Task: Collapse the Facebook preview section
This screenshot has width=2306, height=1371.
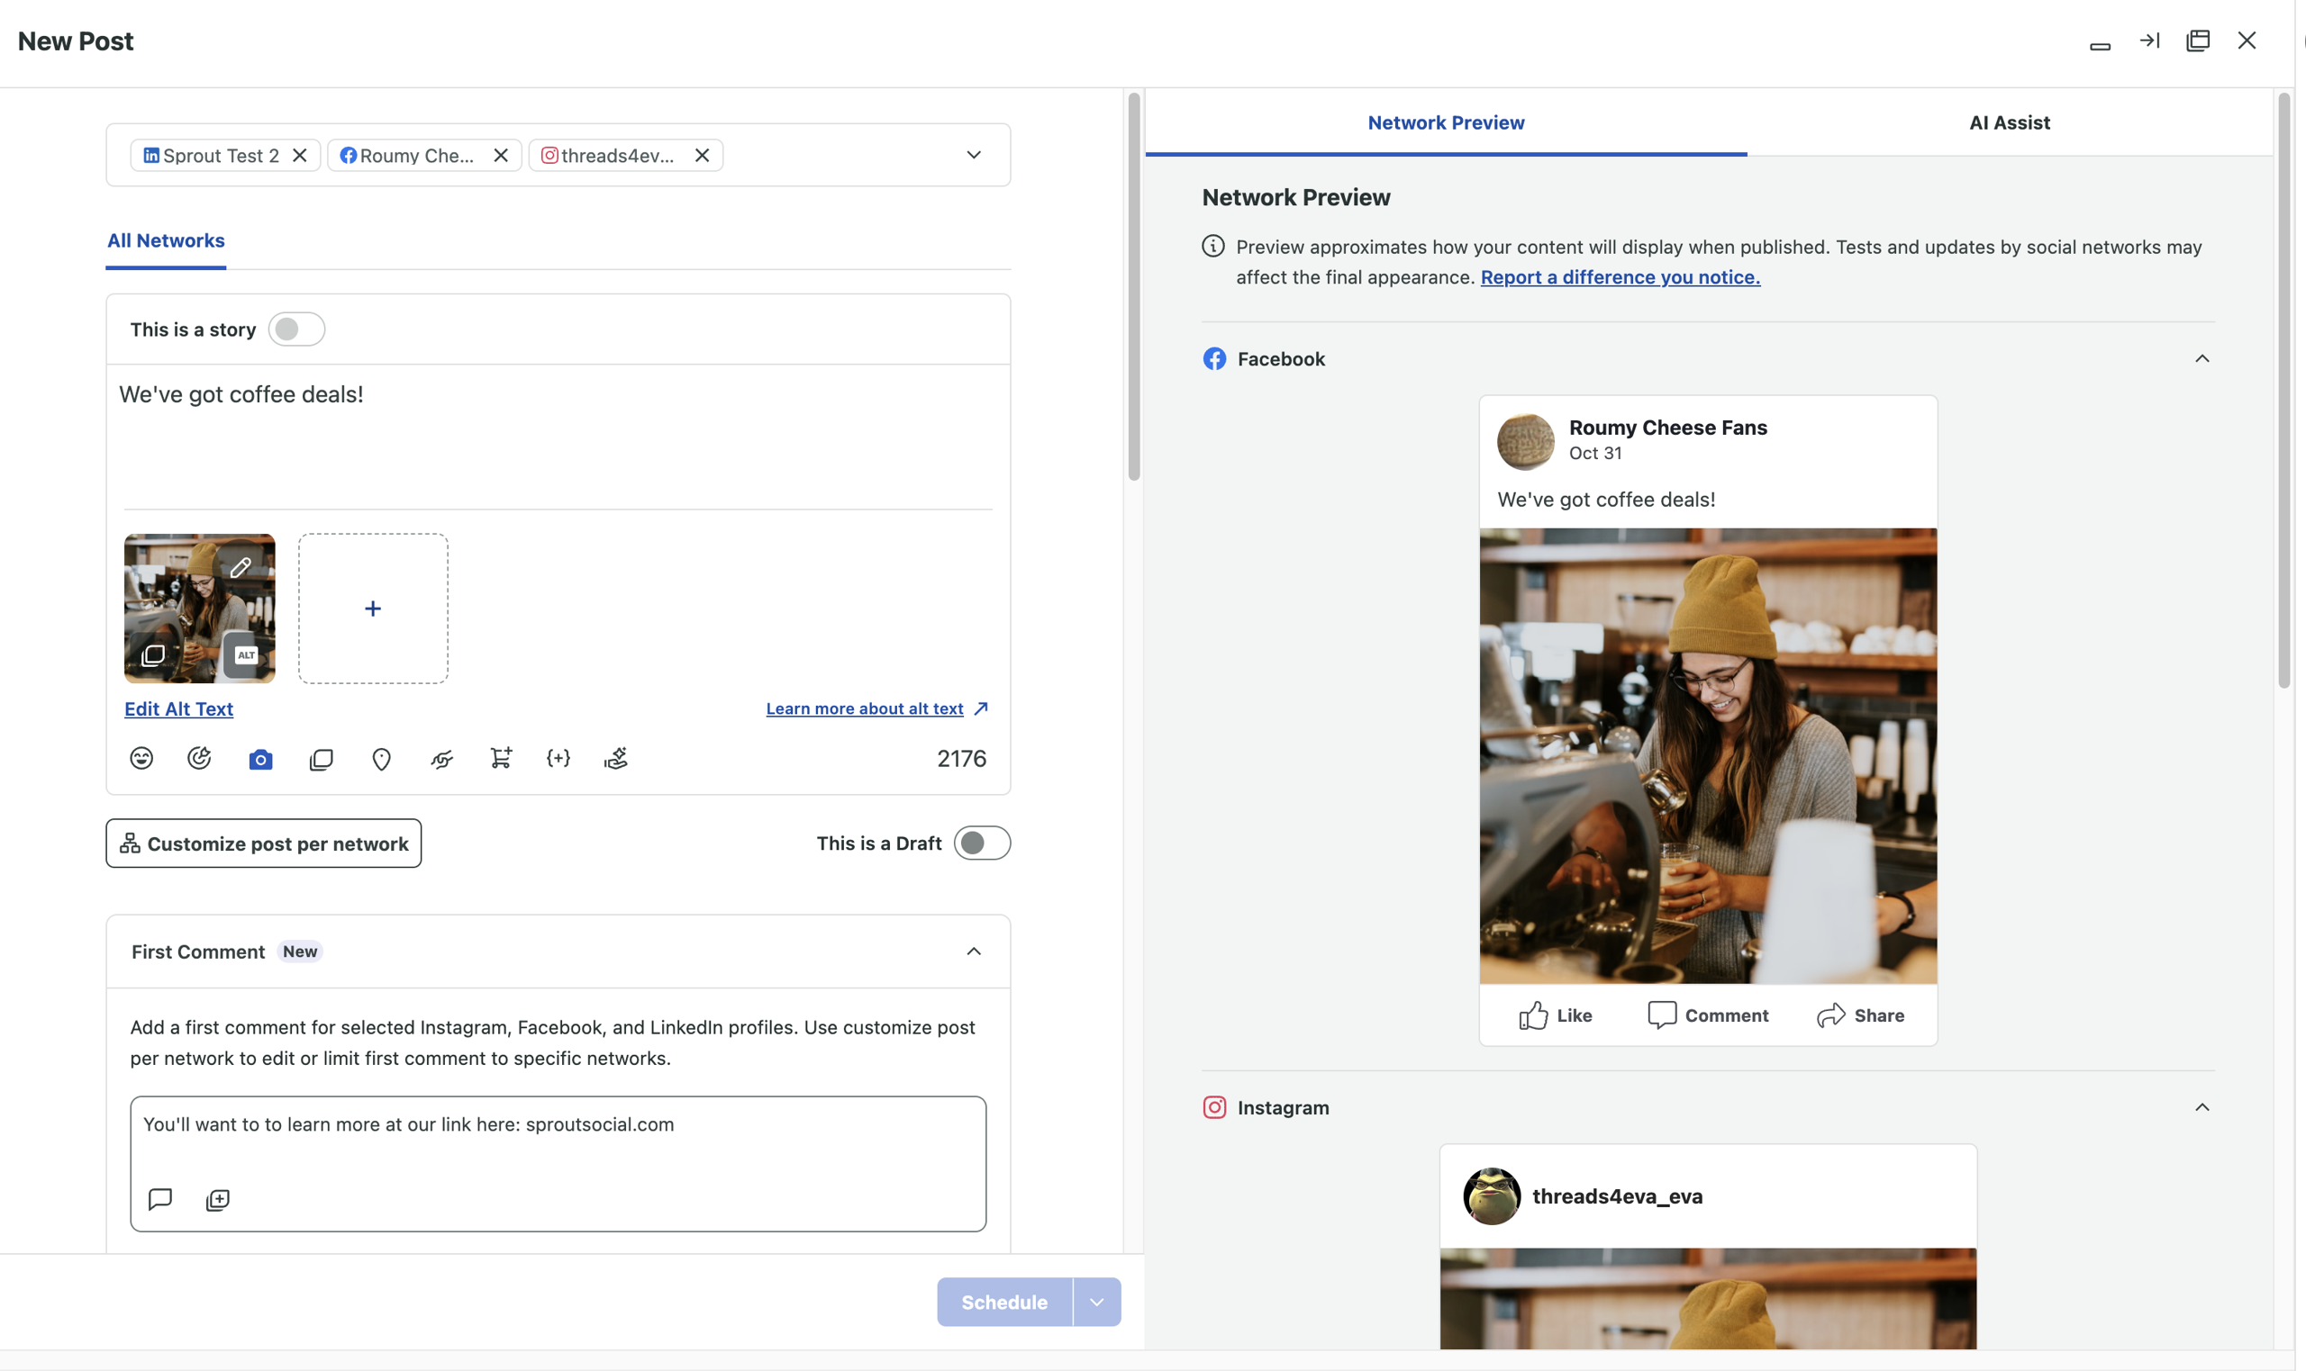Action: point(2202,358)
